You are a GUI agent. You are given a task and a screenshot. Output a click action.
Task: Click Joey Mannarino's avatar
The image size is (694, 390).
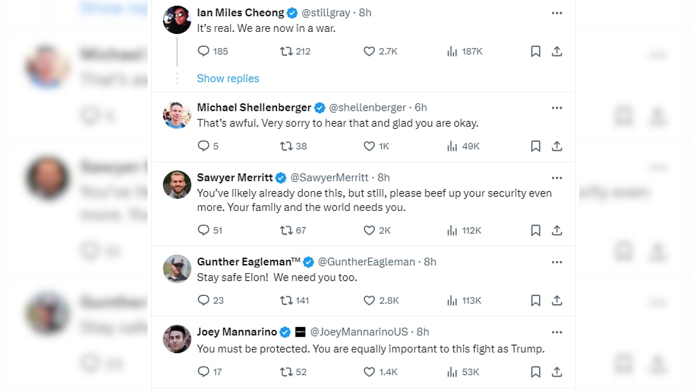click(177, 339)
